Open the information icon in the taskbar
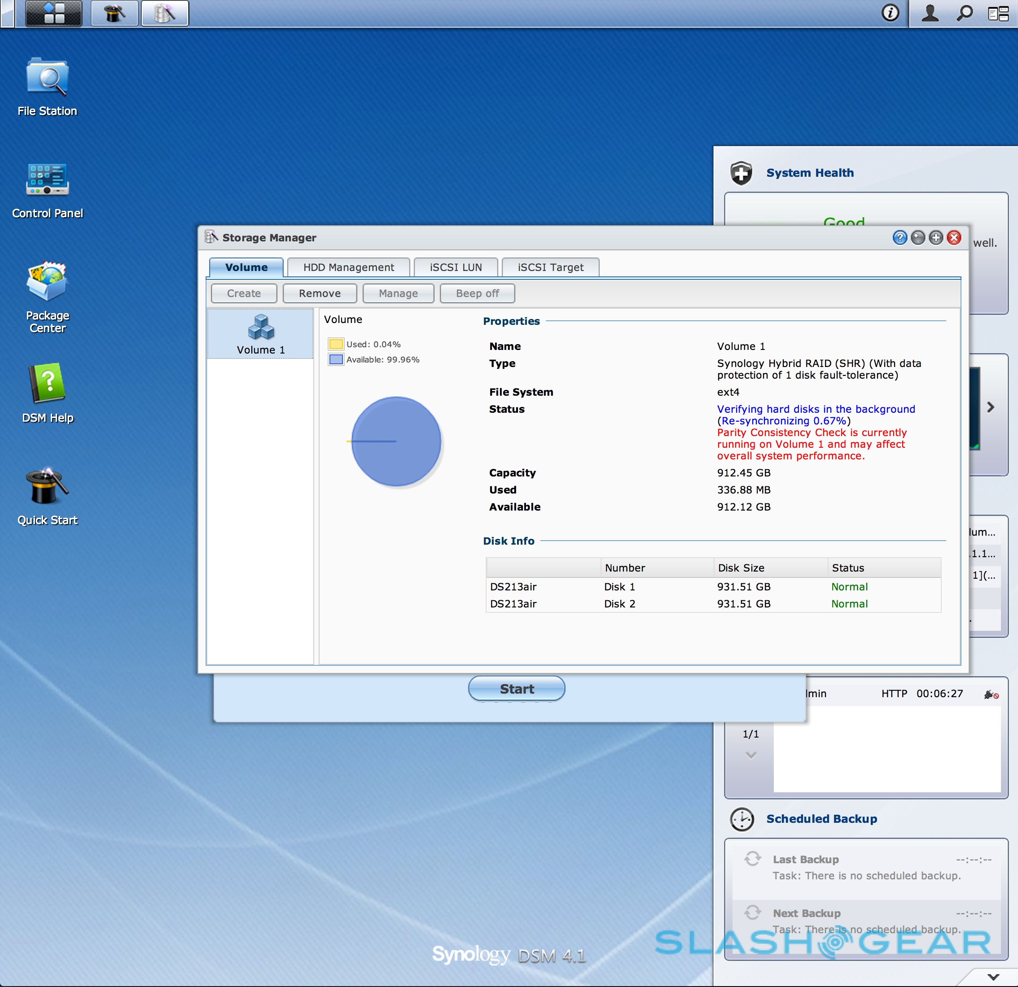Screen dimensions: 1018x987 (x=890, y=13)
